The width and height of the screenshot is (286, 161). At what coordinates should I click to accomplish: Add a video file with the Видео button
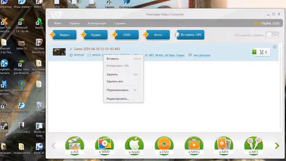point(63,35)
